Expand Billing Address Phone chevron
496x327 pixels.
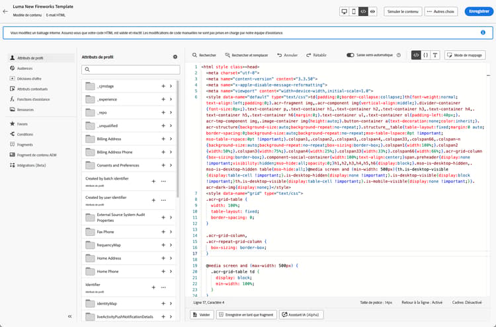(x=171, y=153)
